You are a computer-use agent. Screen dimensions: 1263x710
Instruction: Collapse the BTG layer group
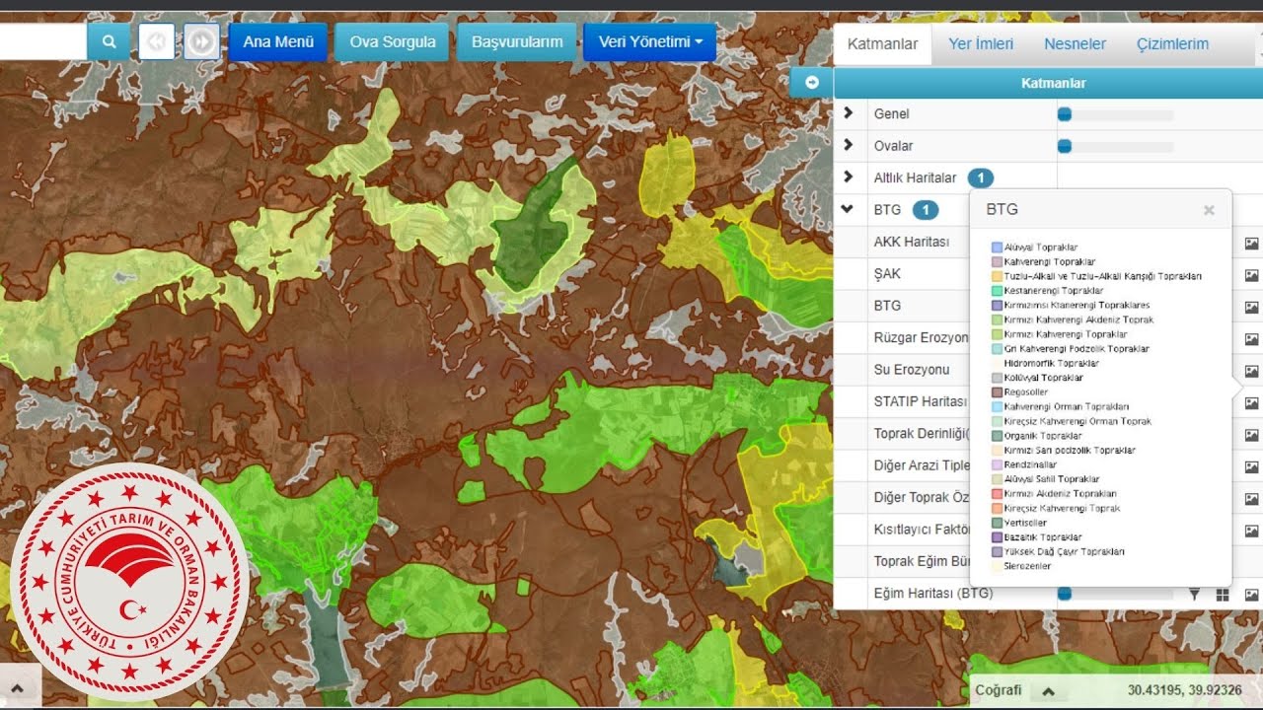click(x=847, y=209)
